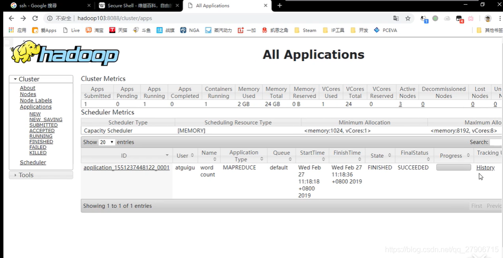Switch to the Secure Shell Wikipedia tab
Screen dimensions: 503x258
(x=137, y=6)
